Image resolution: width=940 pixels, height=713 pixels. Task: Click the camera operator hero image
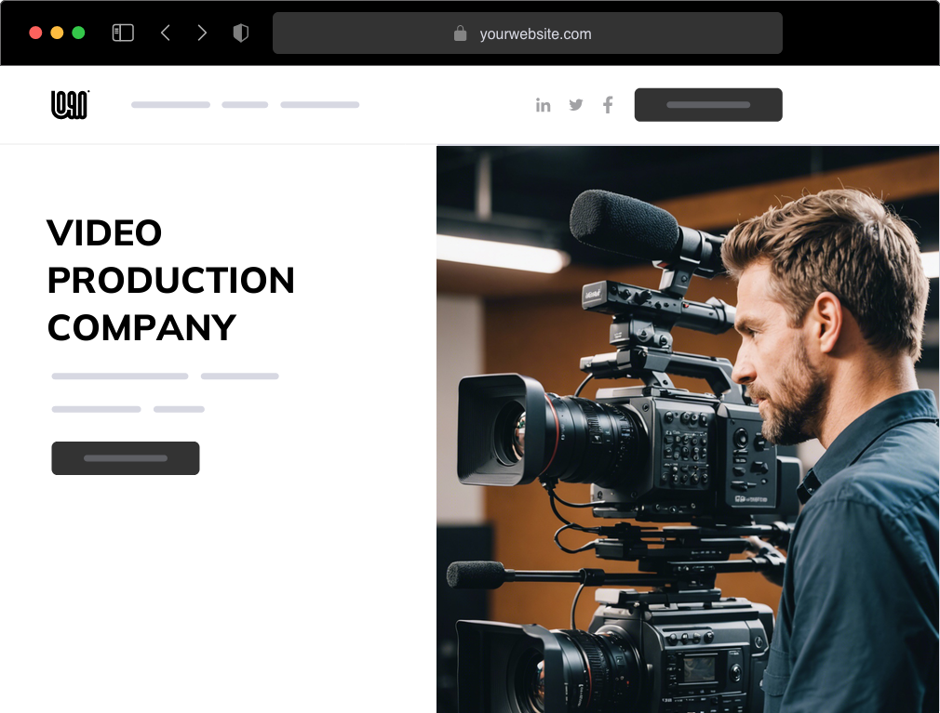[x=688, y=428]
